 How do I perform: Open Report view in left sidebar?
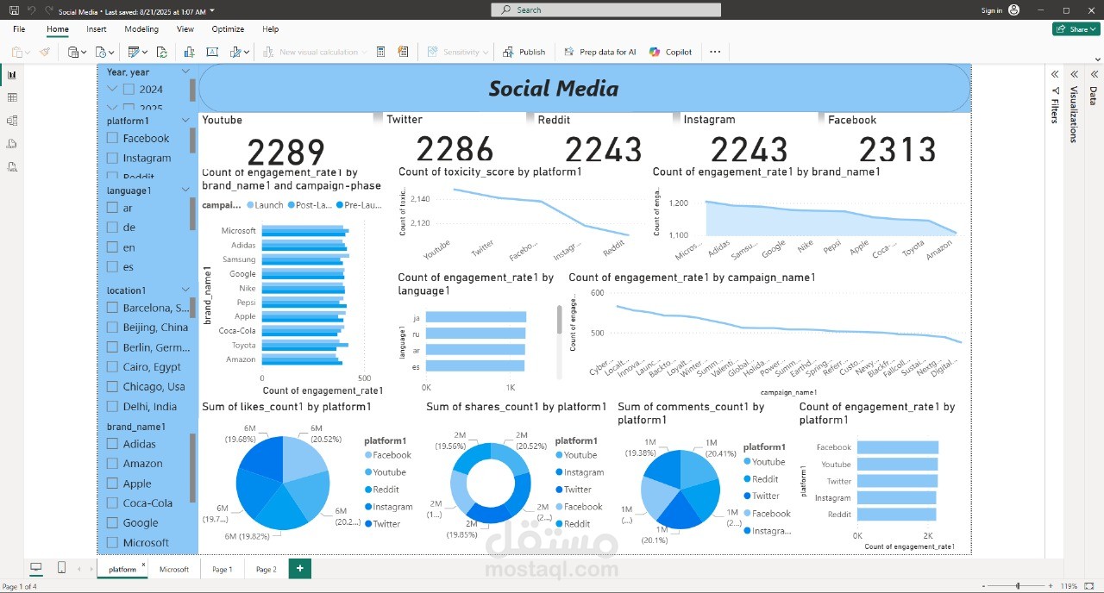point(12,75)
